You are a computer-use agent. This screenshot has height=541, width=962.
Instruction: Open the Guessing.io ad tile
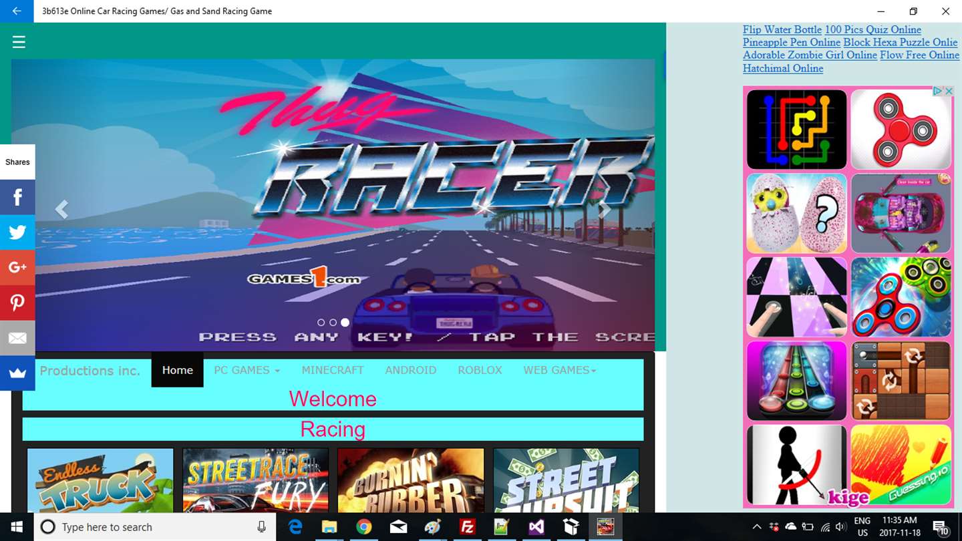pyautogui.click(x=901, y=465)
